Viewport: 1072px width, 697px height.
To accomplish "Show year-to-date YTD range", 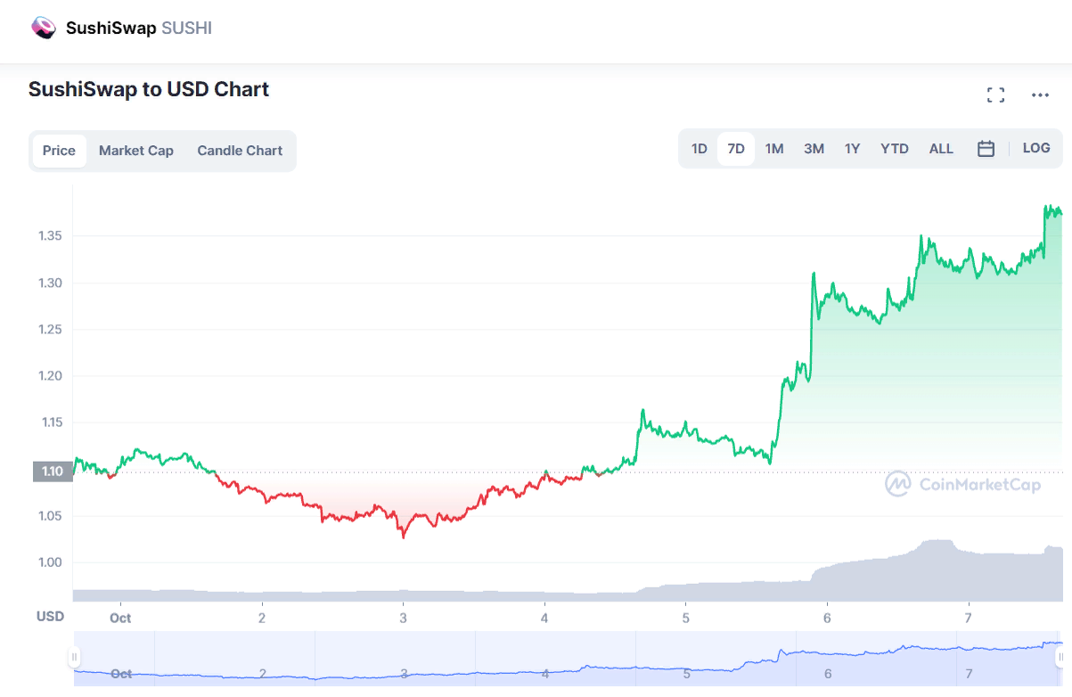I will click(x=895, y=149).
